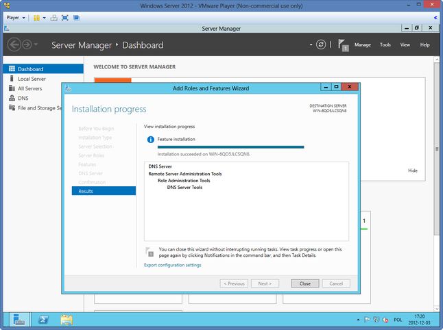Click the Hide link in welcome tile

click(x=413, y=170)
